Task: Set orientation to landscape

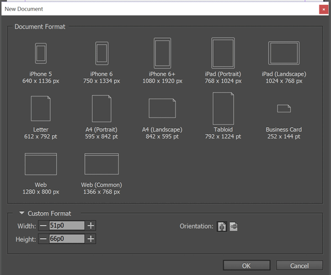Action: pos(233,227)
